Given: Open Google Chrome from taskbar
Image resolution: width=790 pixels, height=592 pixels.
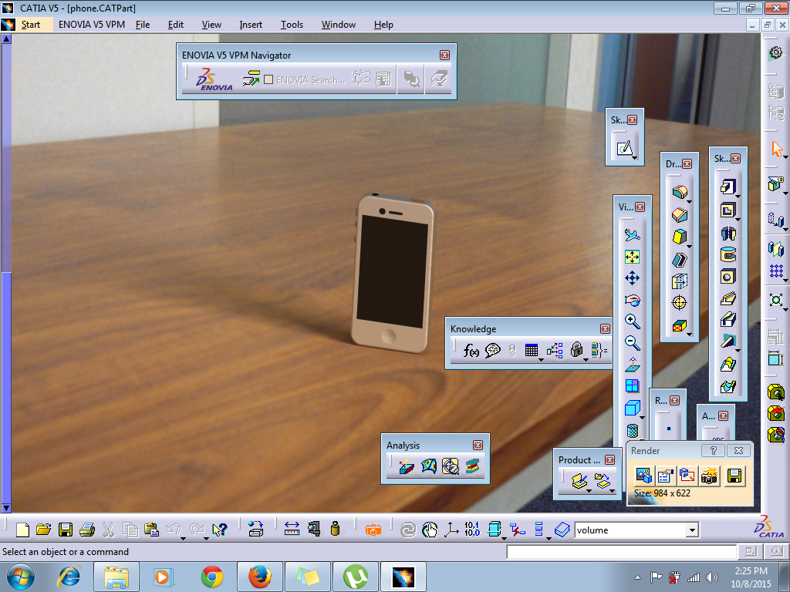Looking at the screenshot, I should (212, 577).
